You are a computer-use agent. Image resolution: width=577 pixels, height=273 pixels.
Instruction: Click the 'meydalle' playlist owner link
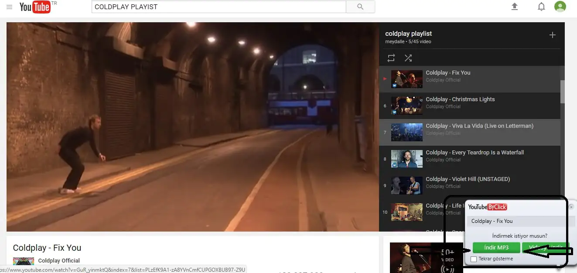(395, 42)
